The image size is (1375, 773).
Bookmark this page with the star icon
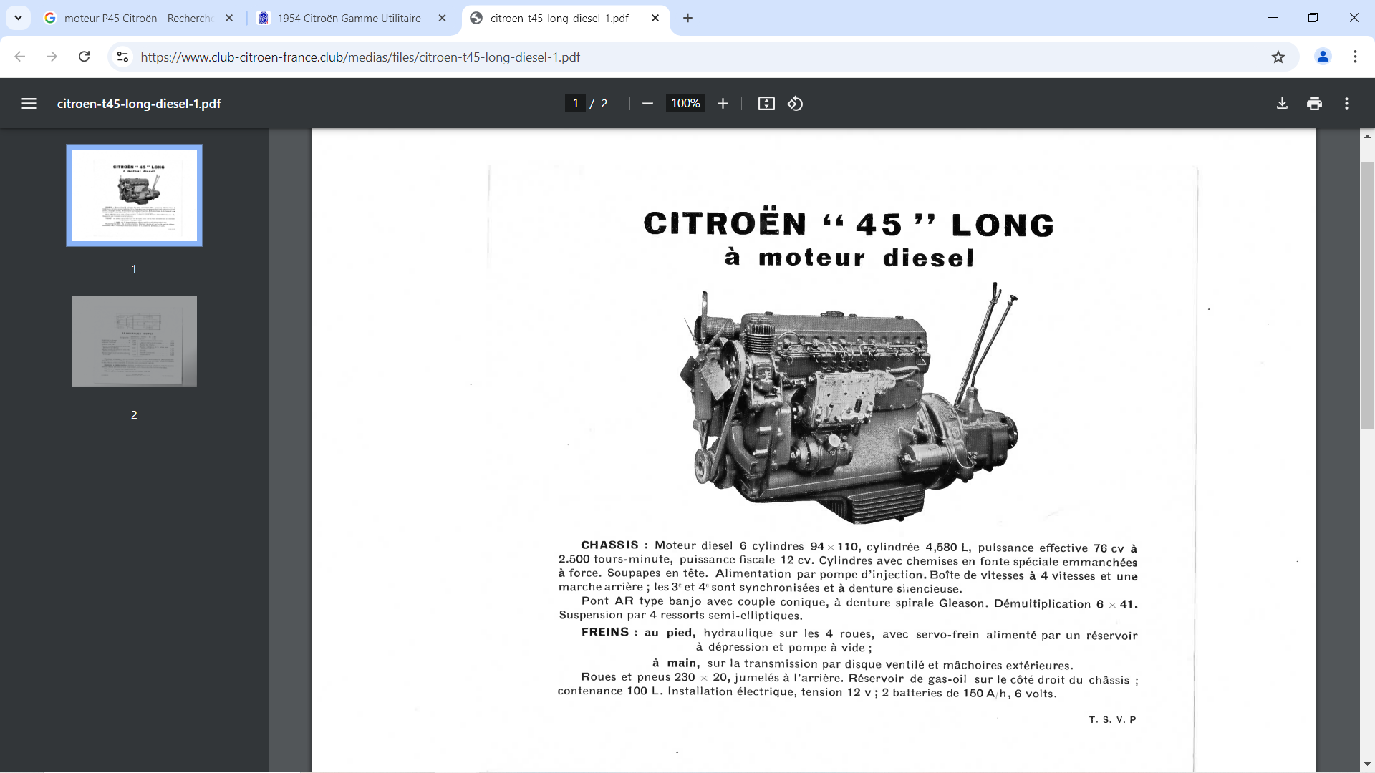(1278, 57)
